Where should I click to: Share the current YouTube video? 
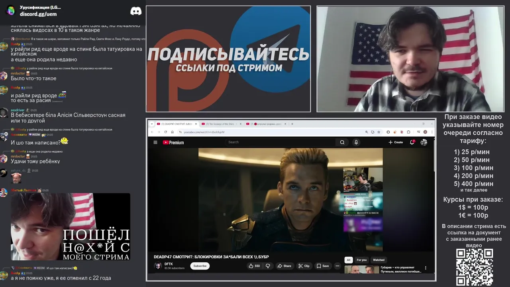[284, 266]
